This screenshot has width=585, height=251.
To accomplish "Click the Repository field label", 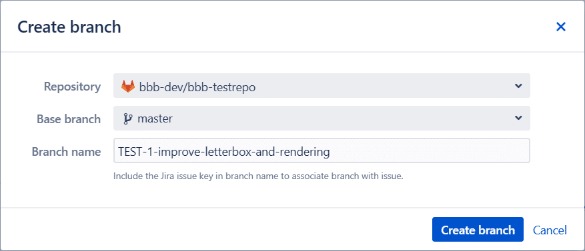I will coord(73,87).
